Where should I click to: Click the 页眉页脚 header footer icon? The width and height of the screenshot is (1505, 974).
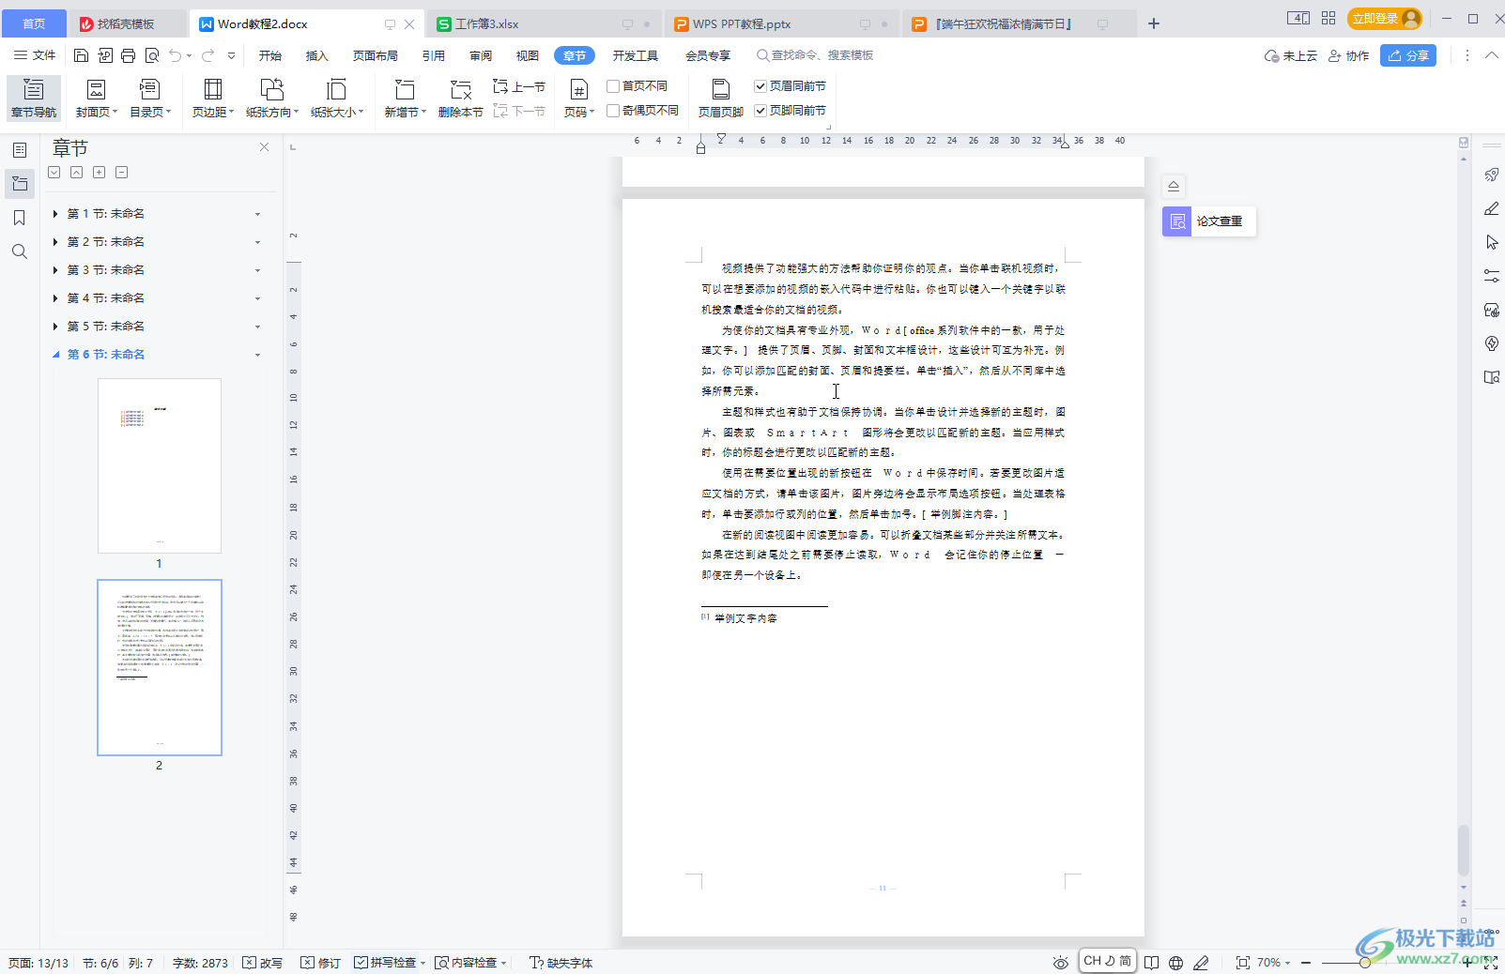click(721, 99)
